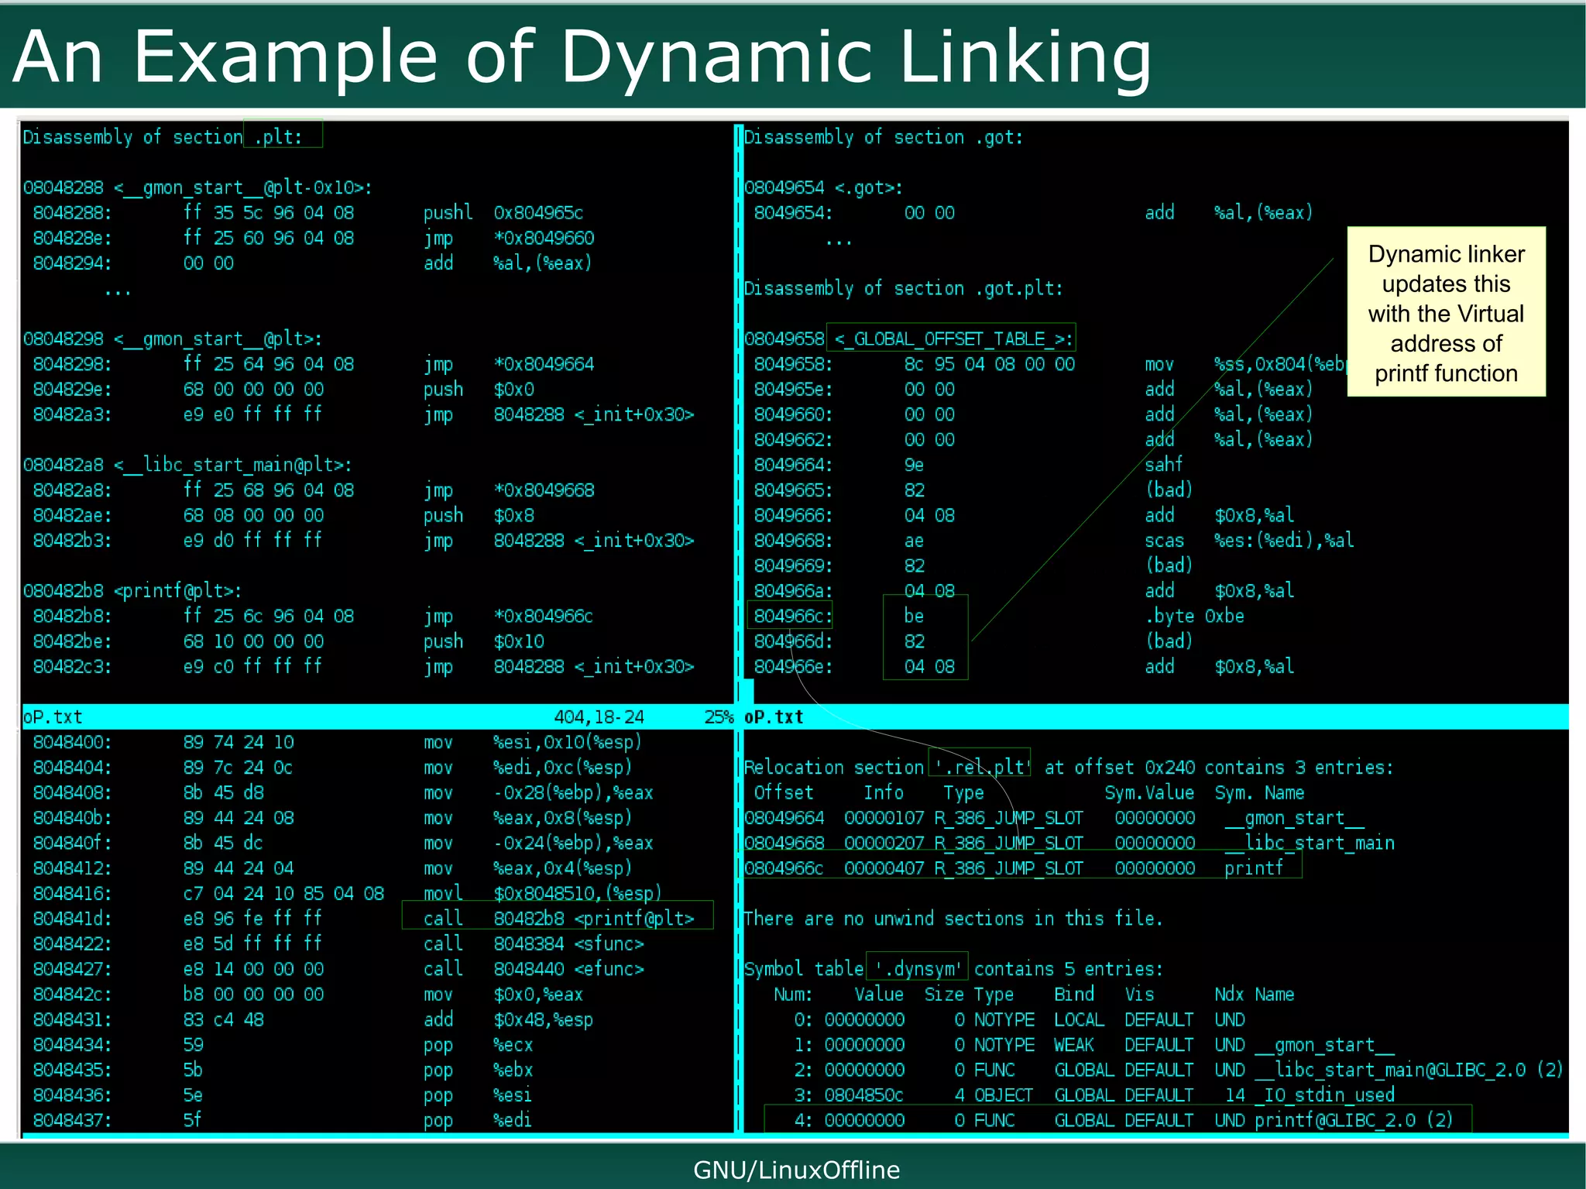Select the label '08048298 <__gmon_start__@plt>:'
The height and width of the screenshot is (1189, 1586).
coord(173,338)
